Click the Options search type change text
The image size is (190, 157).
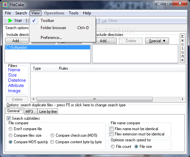[x=66, y=105]
